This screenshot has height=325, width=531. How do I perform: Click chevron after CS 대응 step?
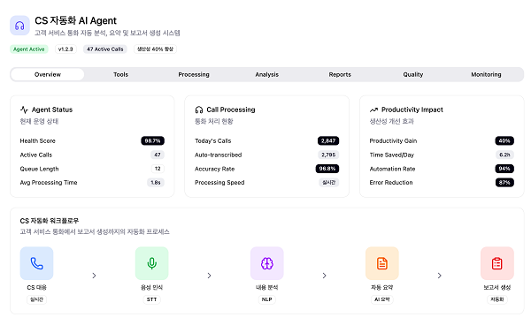[x=94, y=276]
